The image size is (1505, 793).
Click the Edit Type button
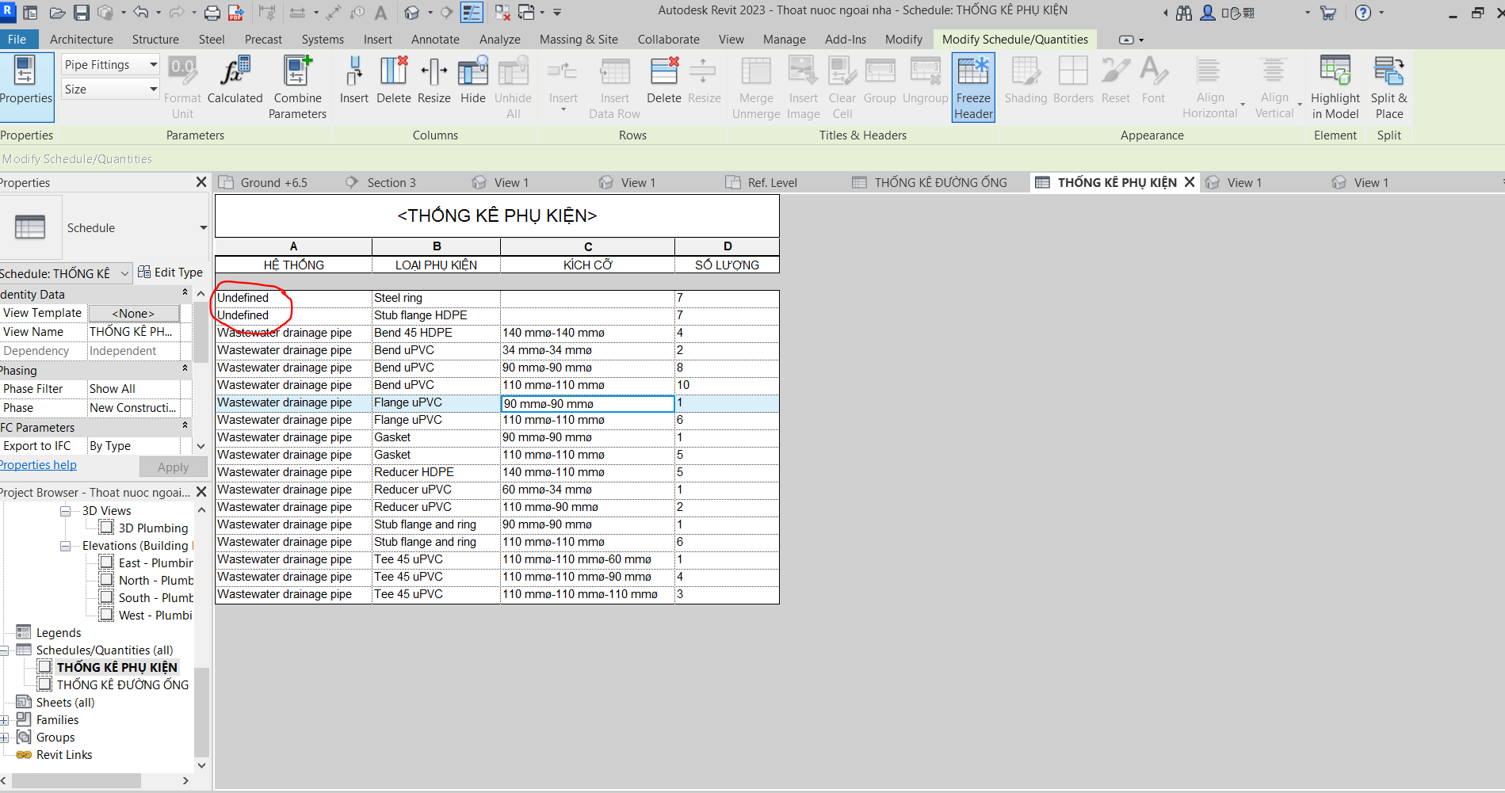pyautogui.click(x=170, y=272)
